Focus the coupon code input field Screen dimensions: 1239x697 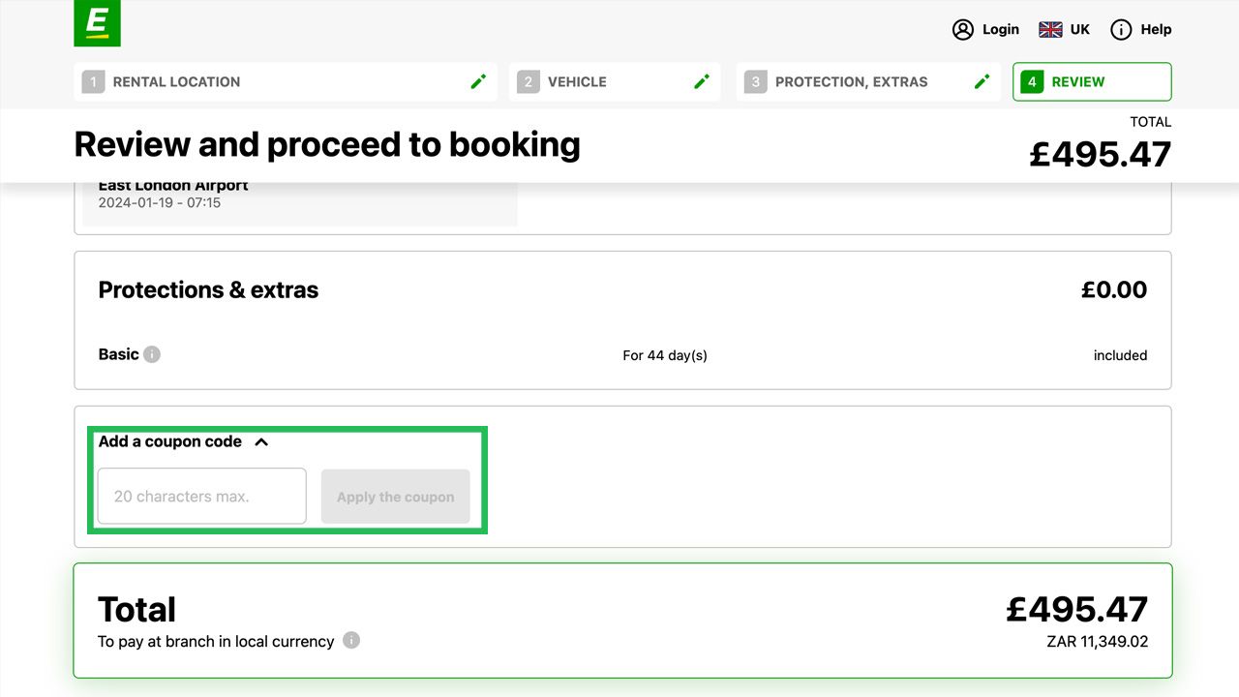pyautogui.click(x=201, y=497)
